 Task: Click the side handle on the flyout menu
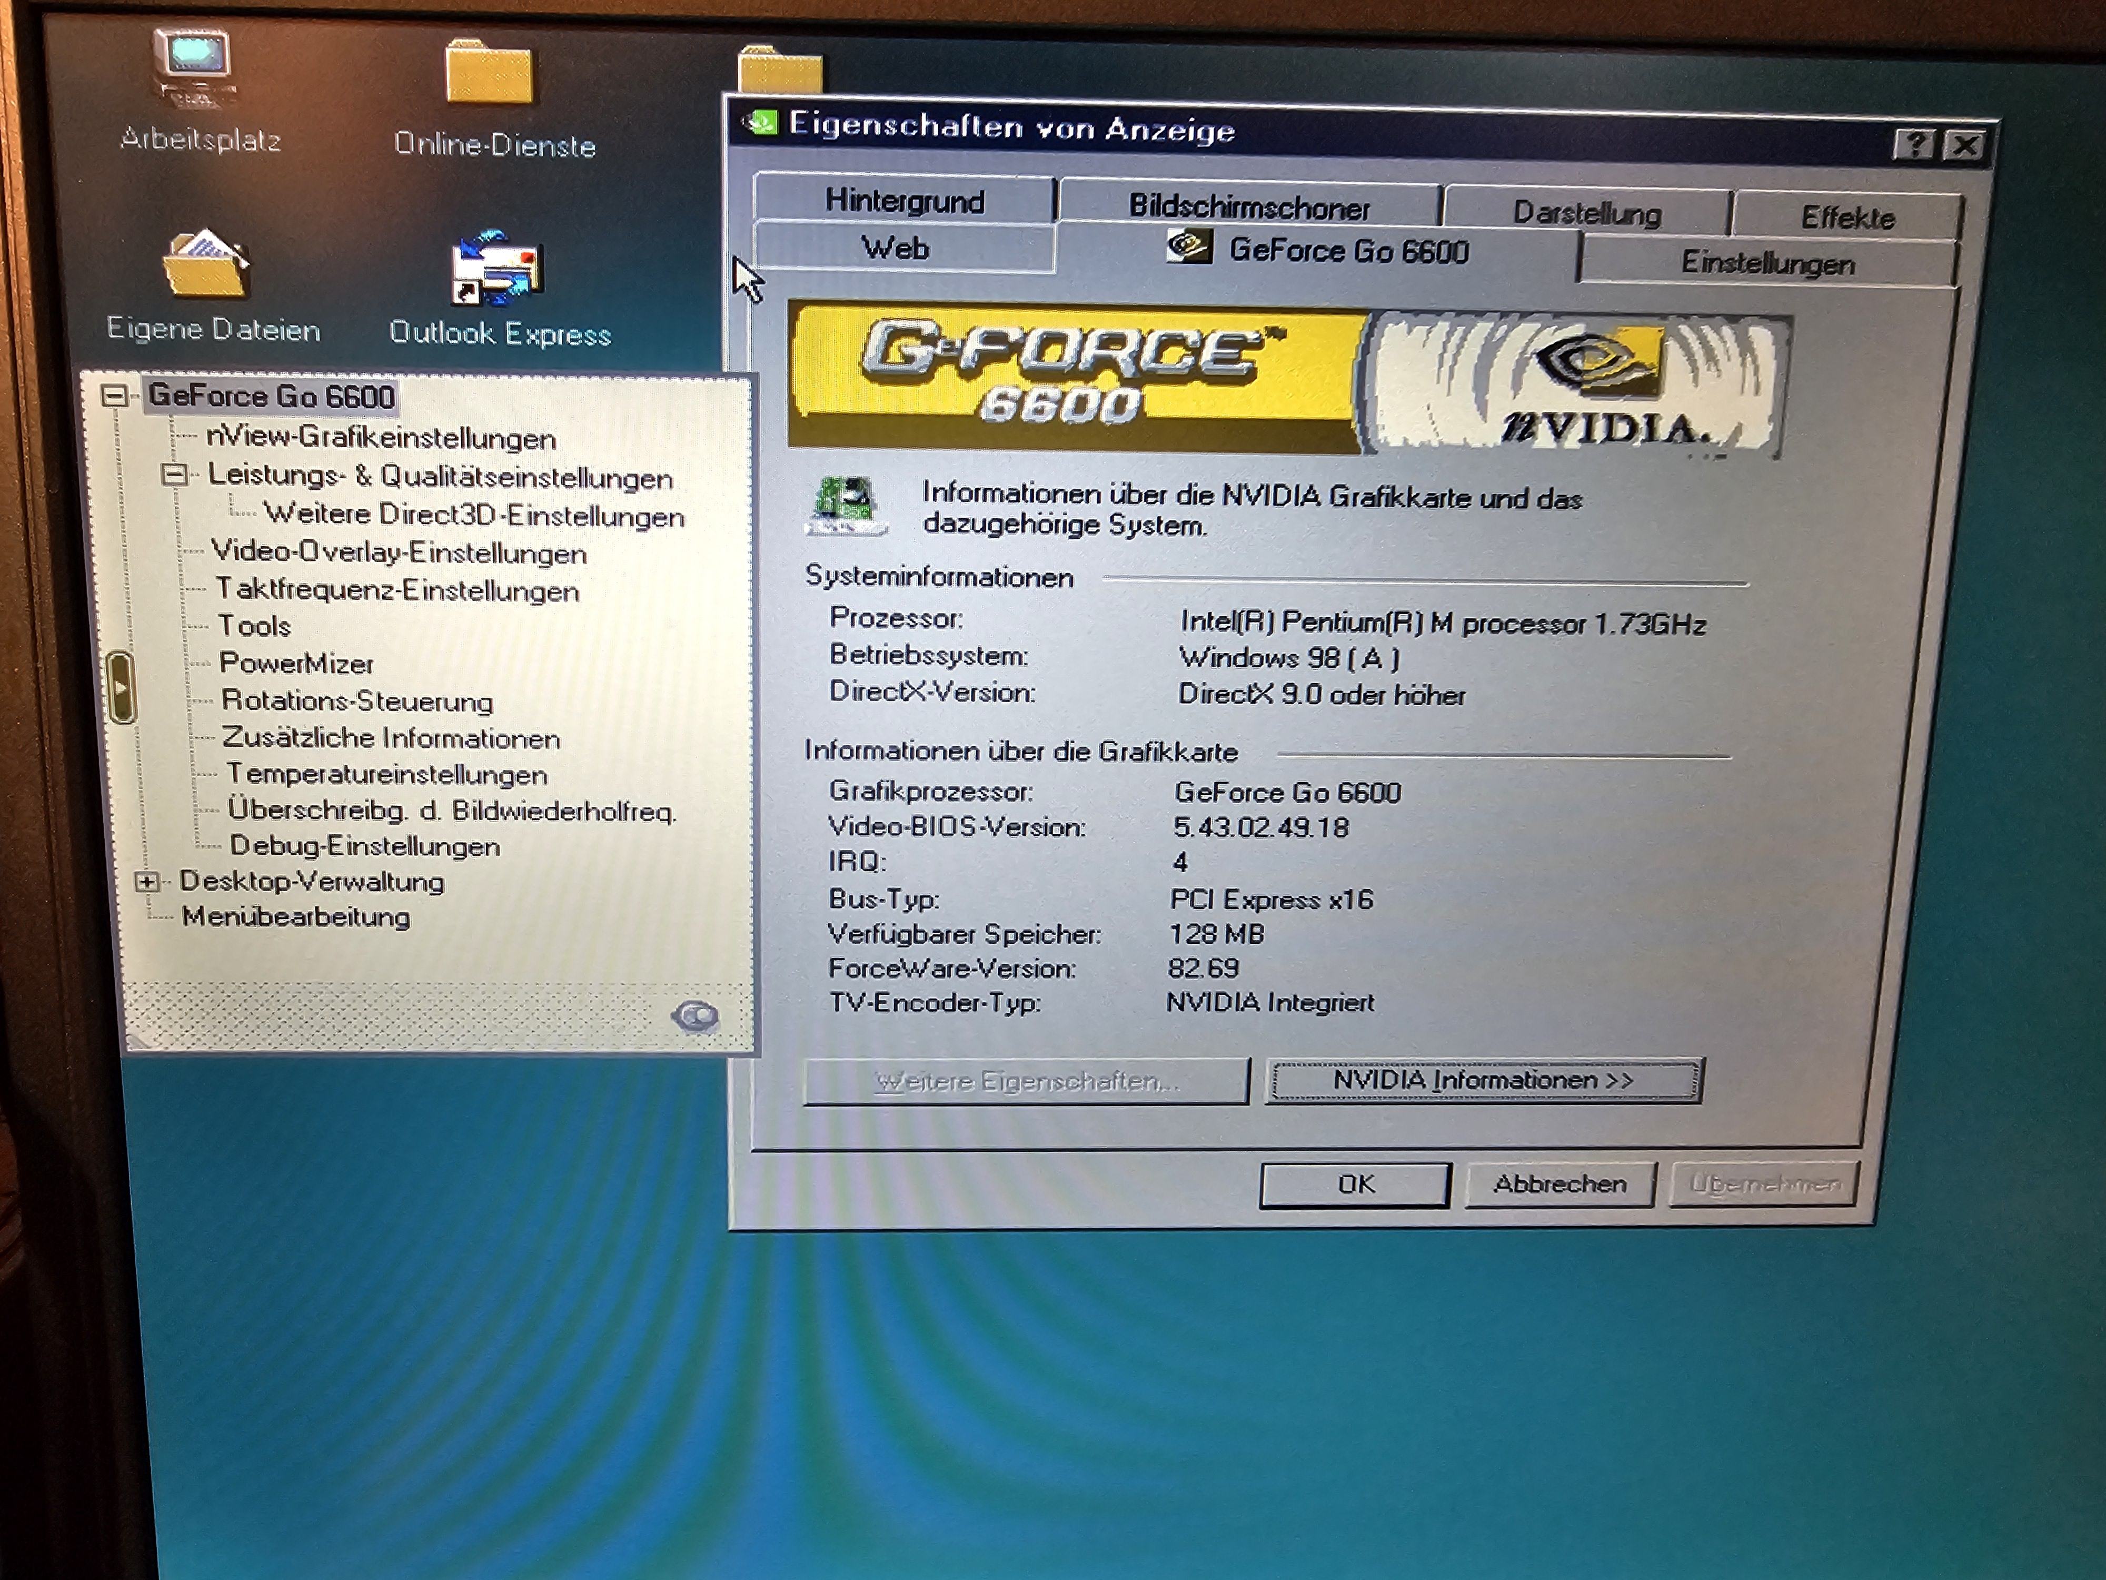tap(122, 687)
